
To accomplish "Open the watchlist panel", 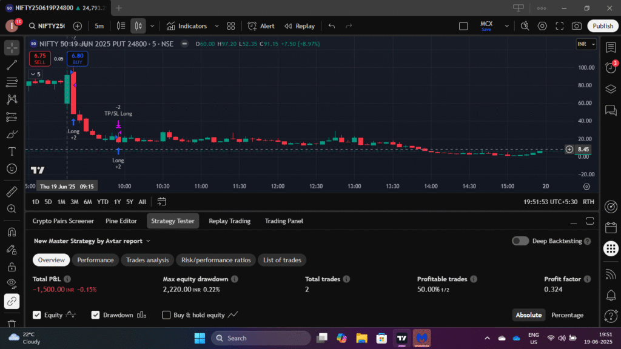I will 611,47.
